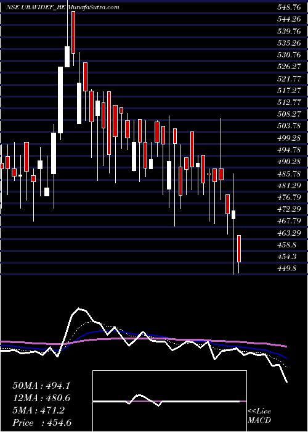308x432 pixels.
Task: Click the 548.76 price axis label
Action: point(289,7)
